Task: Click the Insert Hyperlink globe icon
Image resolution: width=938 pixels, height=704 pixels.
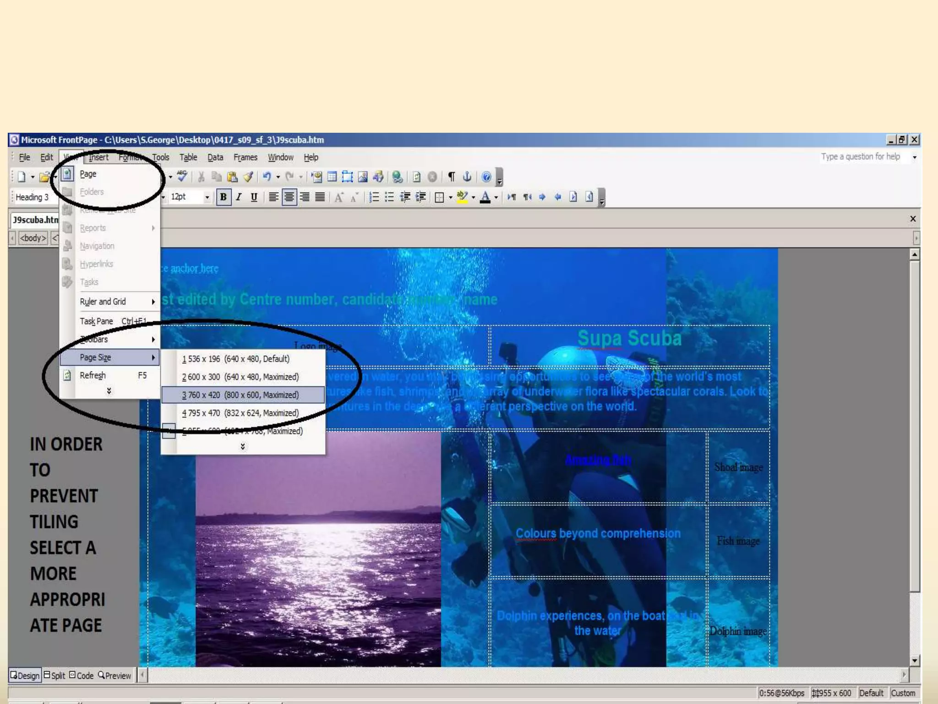Action: [x=397, y=176]
